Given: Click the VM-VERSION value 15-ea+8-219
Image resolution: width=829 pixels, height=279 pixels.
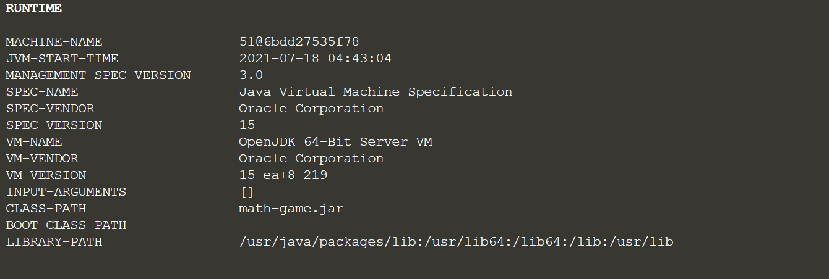Looking at the screenshot, I should point(283,175).
